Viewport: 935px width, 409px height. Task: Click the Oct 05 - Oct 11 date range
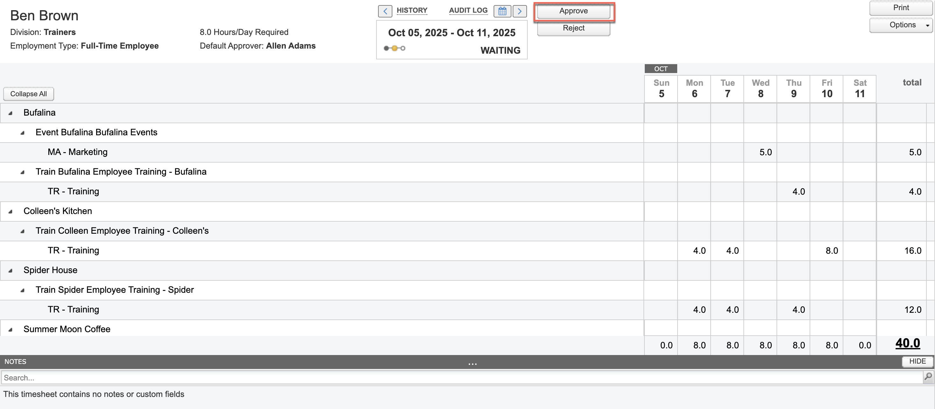coord(452,33)
